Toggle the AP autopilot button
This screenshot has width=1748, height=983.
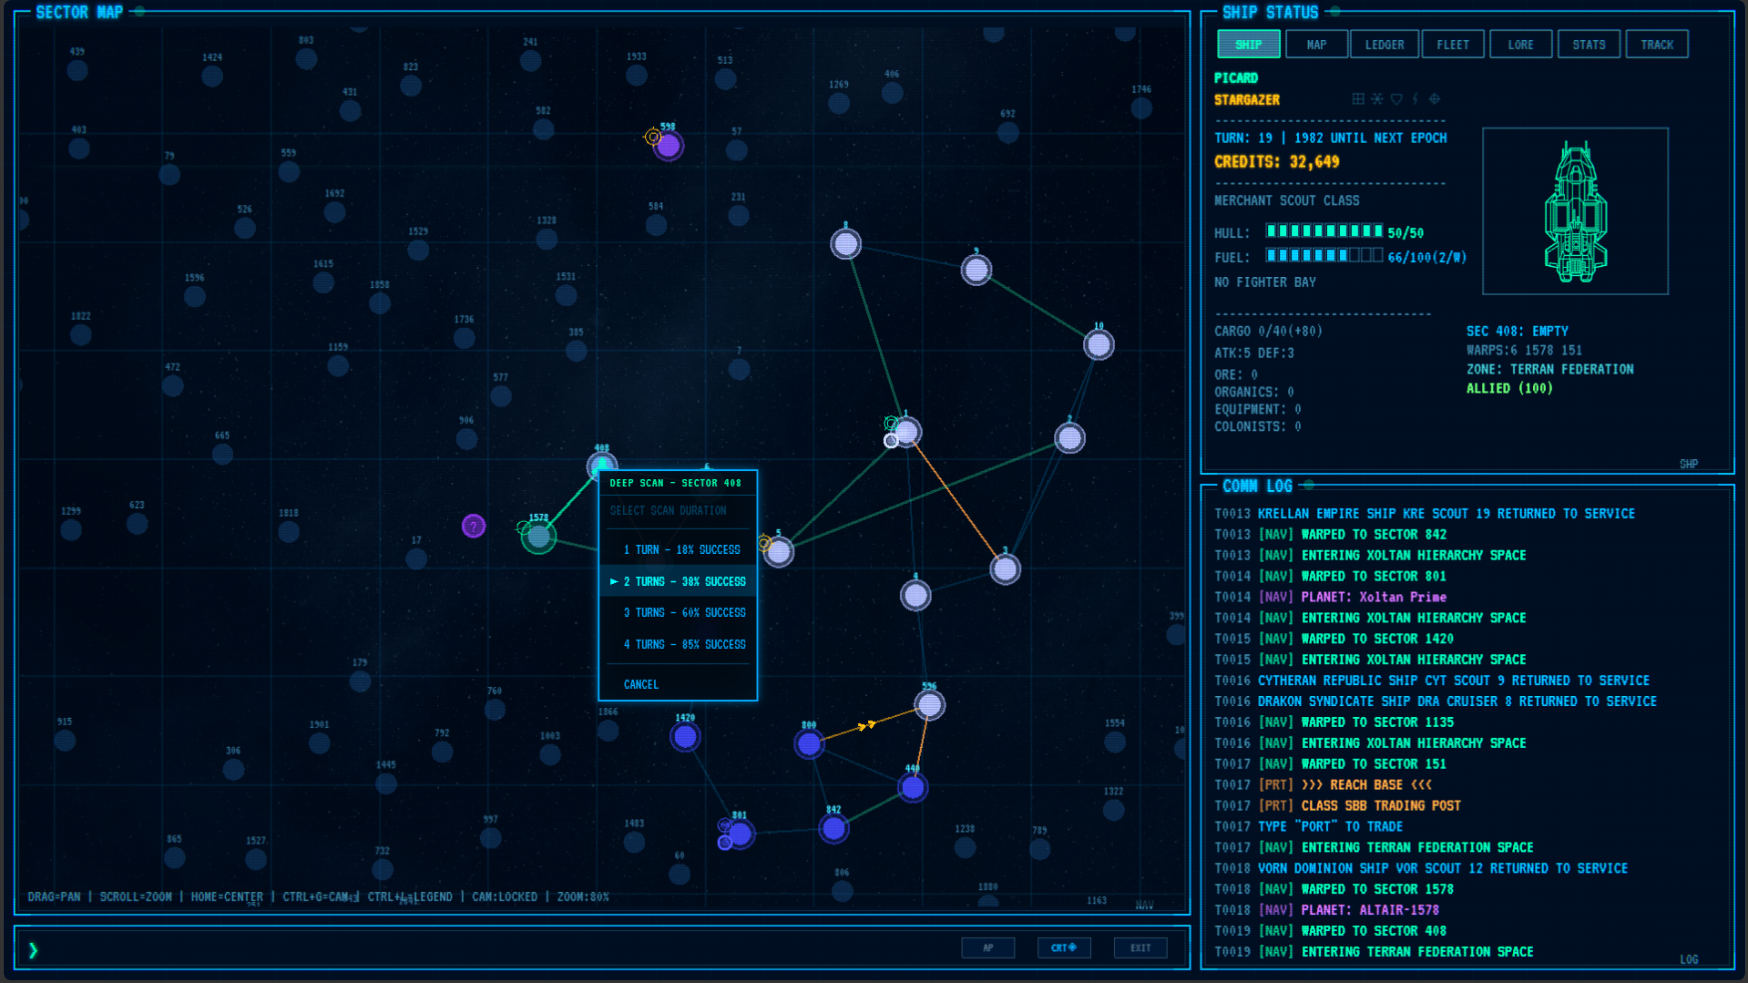click(988, 947)
